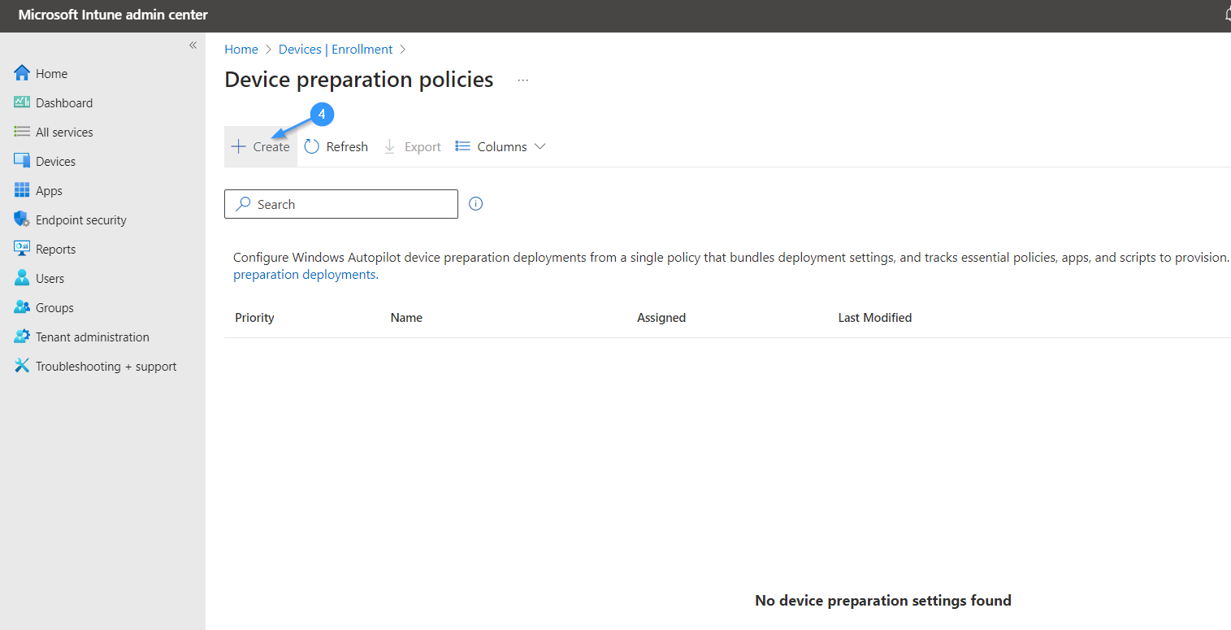Select Apps in the left navigation
This screenshot has height=630, width=1231.
coord(49,190)
